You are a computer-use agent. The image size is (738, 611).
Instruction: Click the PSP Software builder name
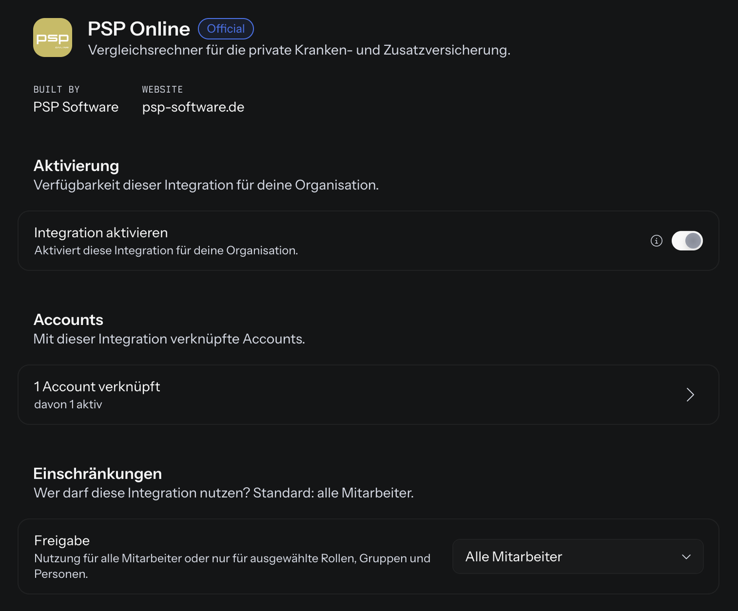pyautogui.click(x=76, y=107)
